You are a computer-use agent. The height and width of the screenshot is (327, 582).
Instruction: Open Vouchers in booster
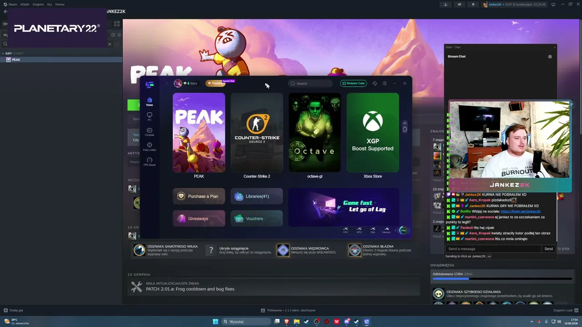pyautogui.click(x=256, y=218)
